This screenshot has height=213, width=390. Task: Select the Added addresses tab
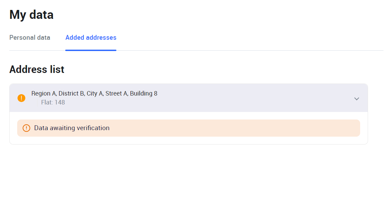point(91,38)
